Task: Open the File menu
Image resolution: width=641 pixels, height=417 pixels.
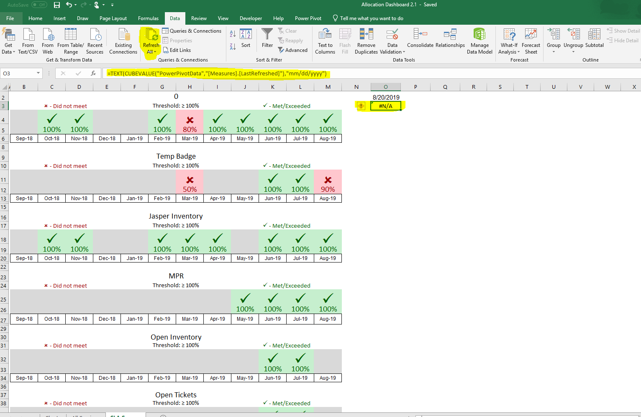Action: [x=10, y=18]
